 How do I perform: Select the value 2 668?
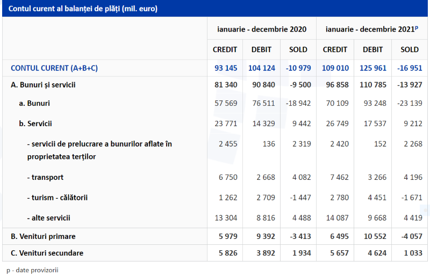[x=266, y=177]
